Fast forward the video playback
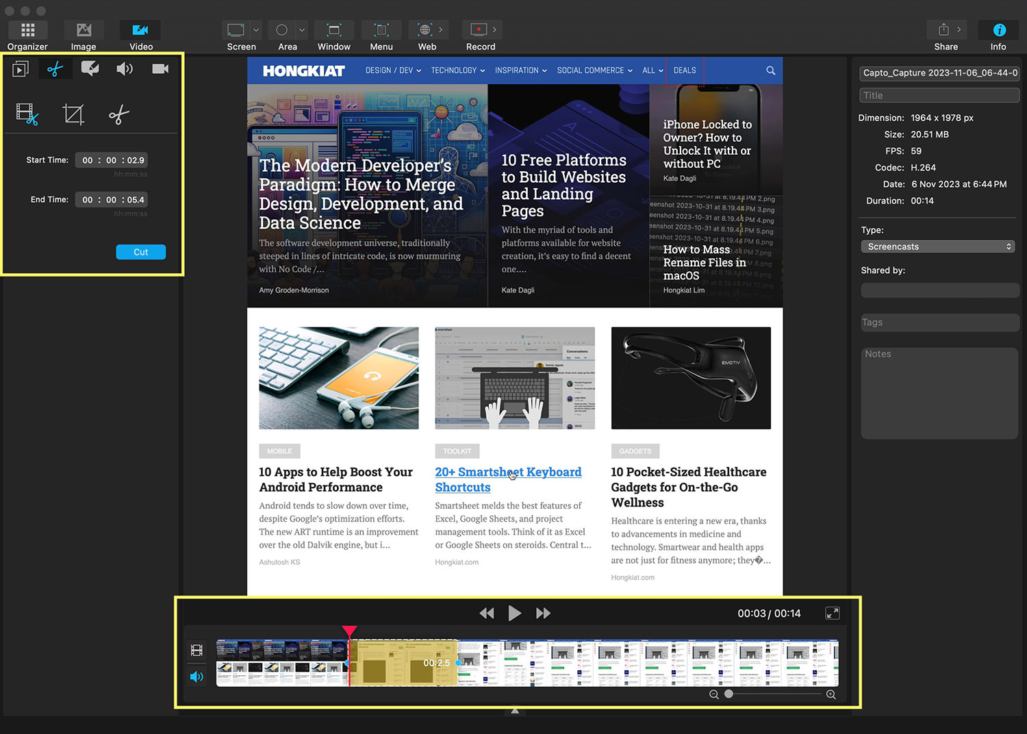Viewport: 1027px width, 734px height. (543, 613)
